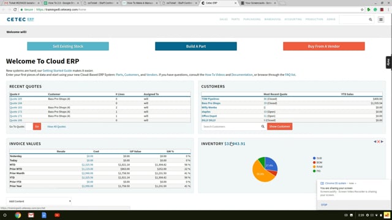Click the red browser extension icon
This screenshot has height=220, width=392.
pyautogui.click(x=382, y=10)
